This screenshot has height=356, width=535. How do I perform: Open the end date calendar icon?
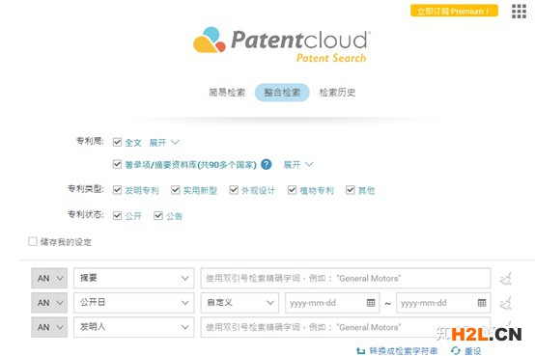coord(482,303)
